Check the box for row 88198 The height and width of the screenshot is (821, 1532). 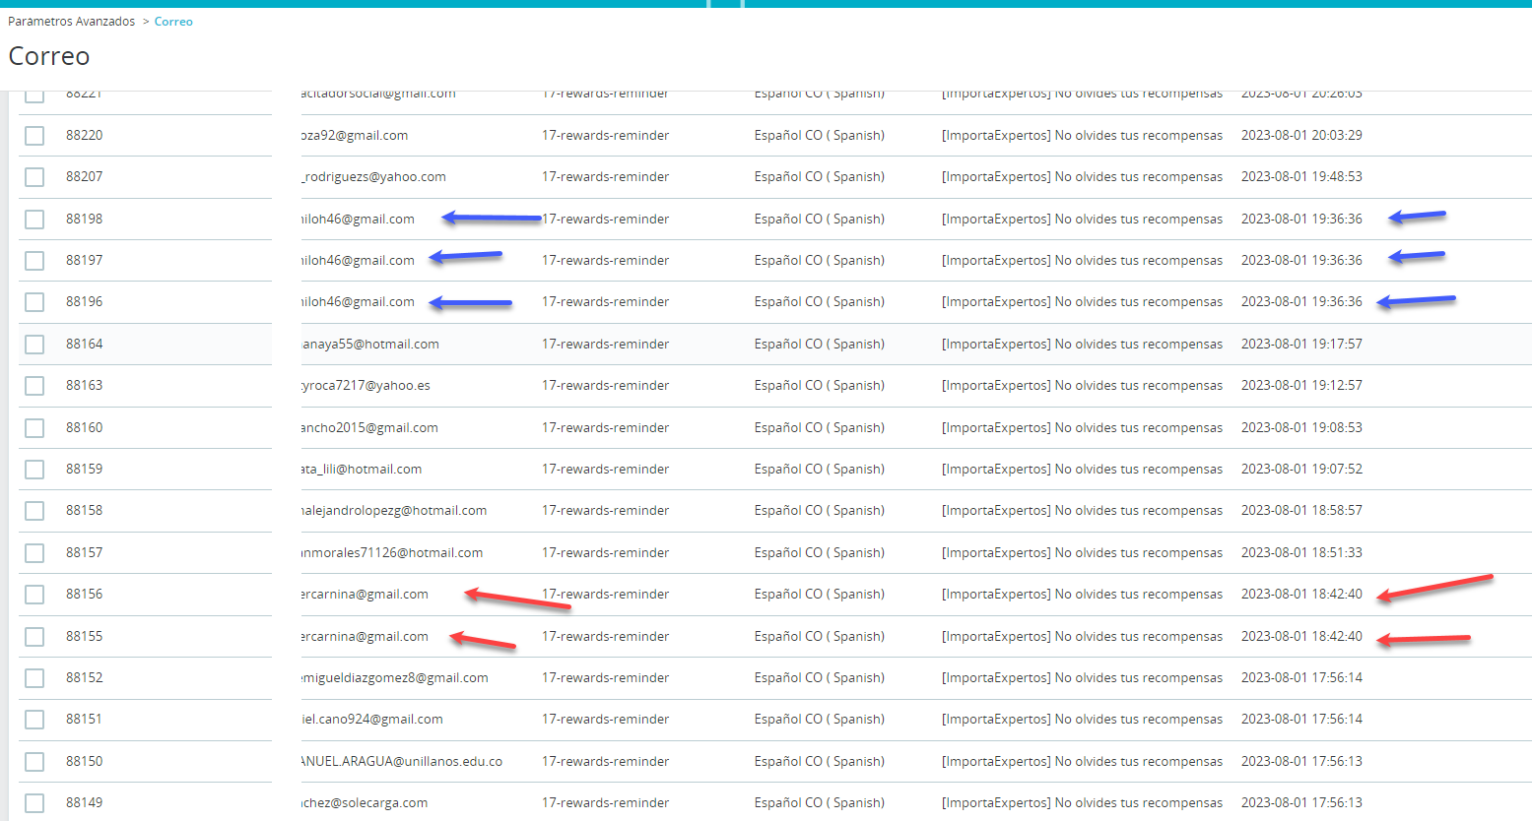34,219
